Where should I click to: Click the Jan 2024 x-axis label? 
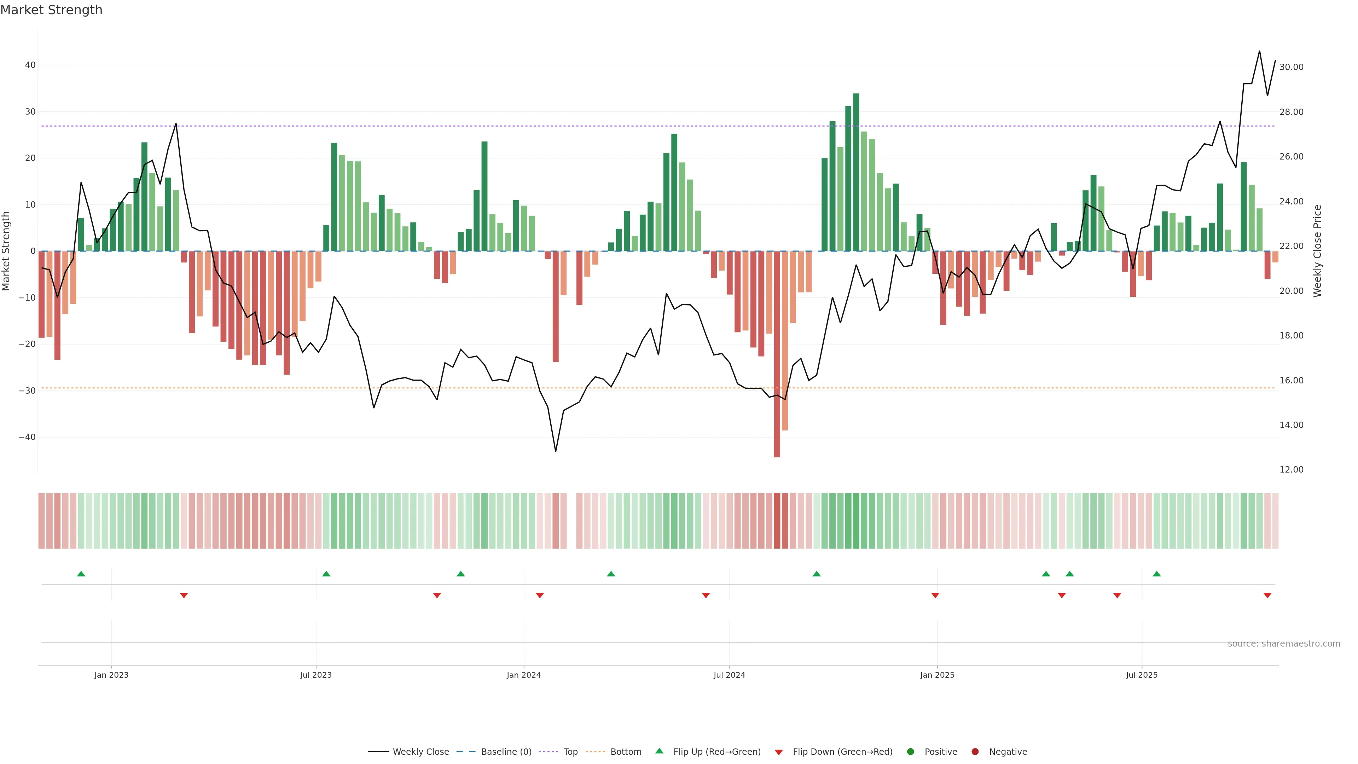(523, 675)
